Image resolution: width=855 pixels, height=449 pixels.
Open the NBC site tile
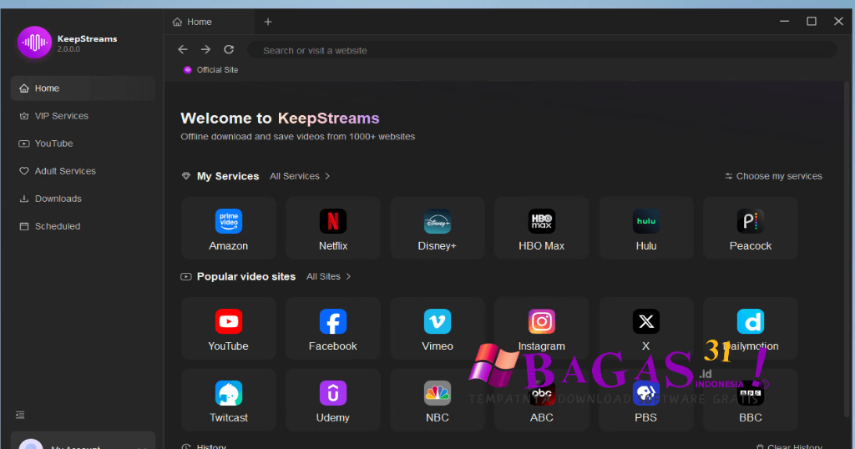(x=438, y=400)
